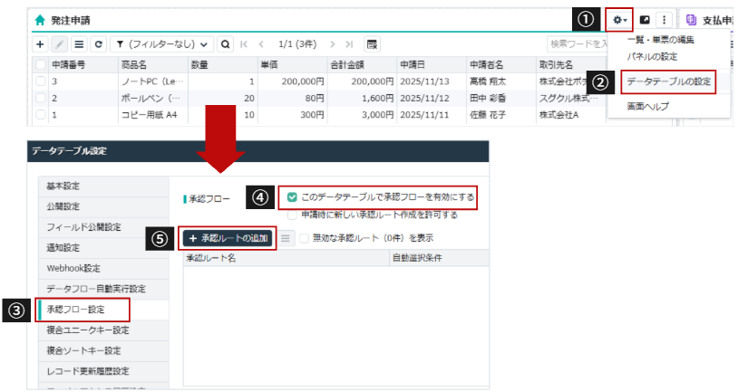Open 承認フロー設定 in the settings sidebar
Viewport: 738px width, 392px height.
coord(83,309)
